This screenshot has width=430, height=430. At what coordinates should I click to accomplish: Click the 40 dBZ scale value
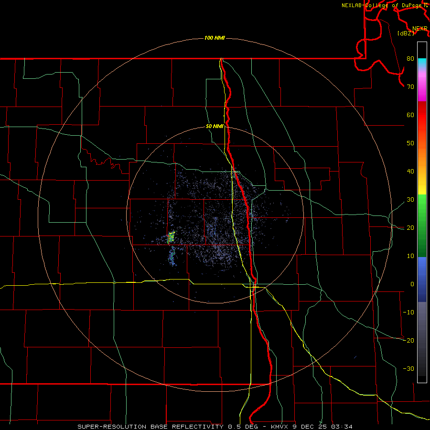click(410, 172)
